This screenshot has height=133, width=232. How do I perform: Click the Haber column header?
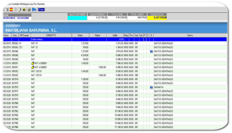click(x=98, y=35)
